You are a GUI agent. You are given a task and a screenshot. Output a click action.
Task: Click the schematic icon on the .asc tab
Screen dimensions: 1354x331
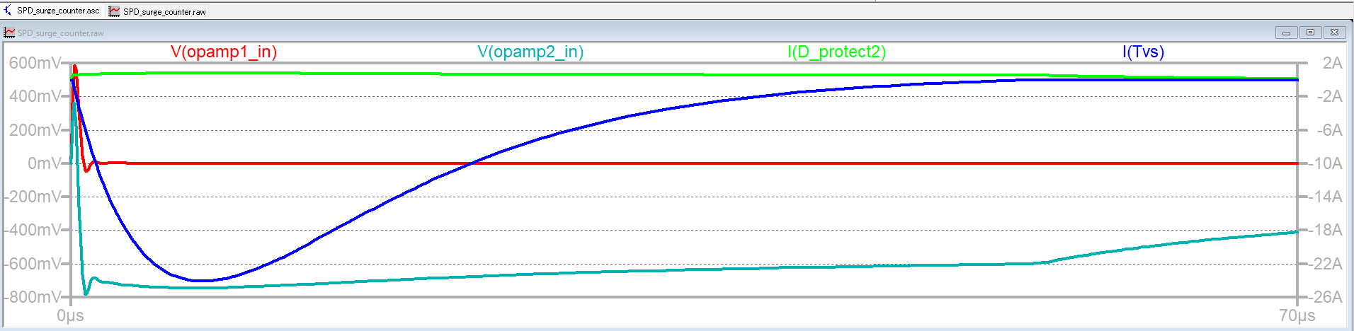[x=8, y=11]
